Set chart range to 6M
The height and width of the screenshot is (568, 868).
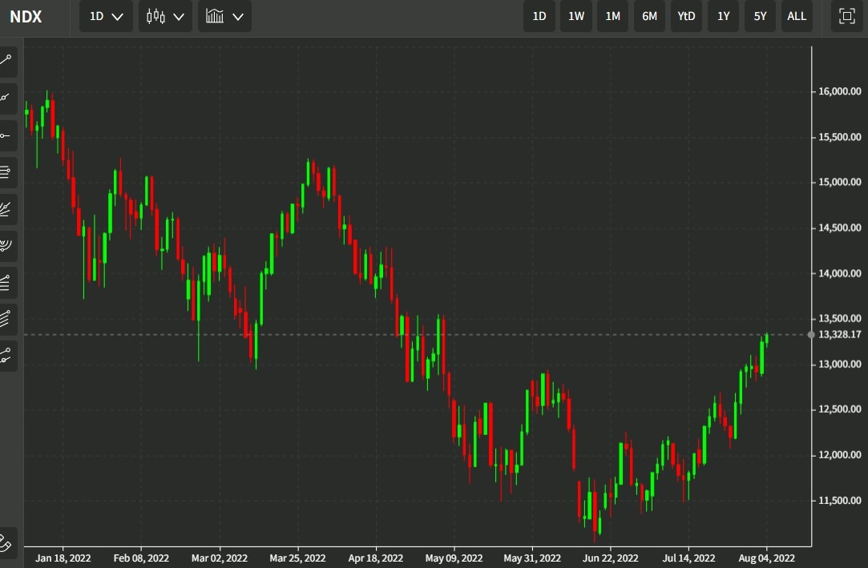(x=649, y=16)
